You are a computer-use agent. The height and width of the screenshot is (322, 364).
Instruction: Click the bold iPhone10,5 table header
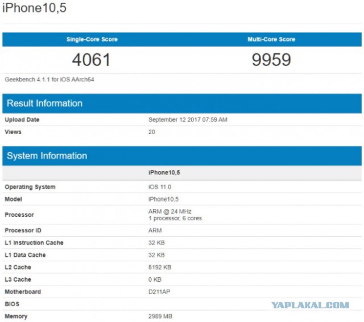click(x=164, y=173)
